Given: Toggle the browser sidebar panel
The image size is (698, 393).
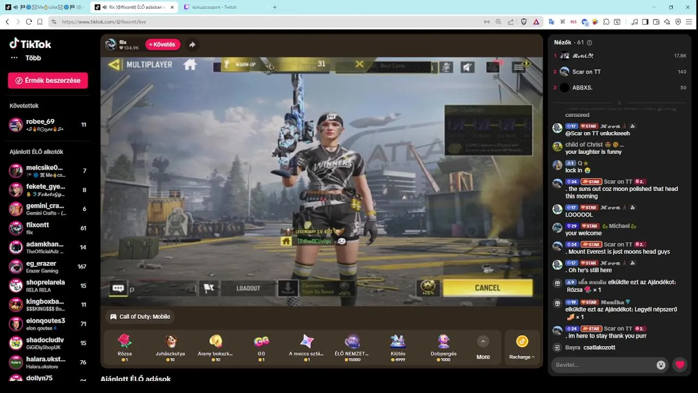Looking at the screenshot, I should coord(645,22).
